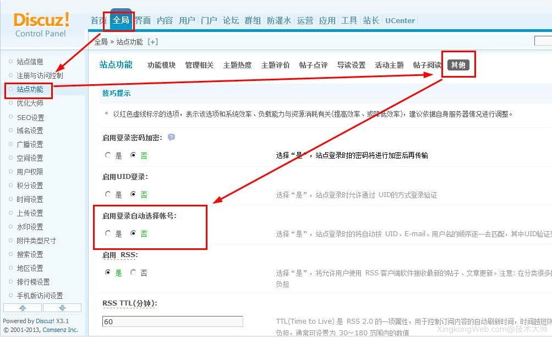Select 是 for 启用UID登录
Image resolution: width=552 pixels, height=338 pixels.
[108, 194]
